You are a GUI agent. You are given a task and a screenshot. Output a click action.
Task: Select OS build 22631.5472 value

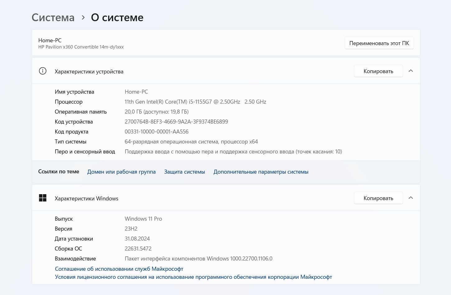click(138, 249)
